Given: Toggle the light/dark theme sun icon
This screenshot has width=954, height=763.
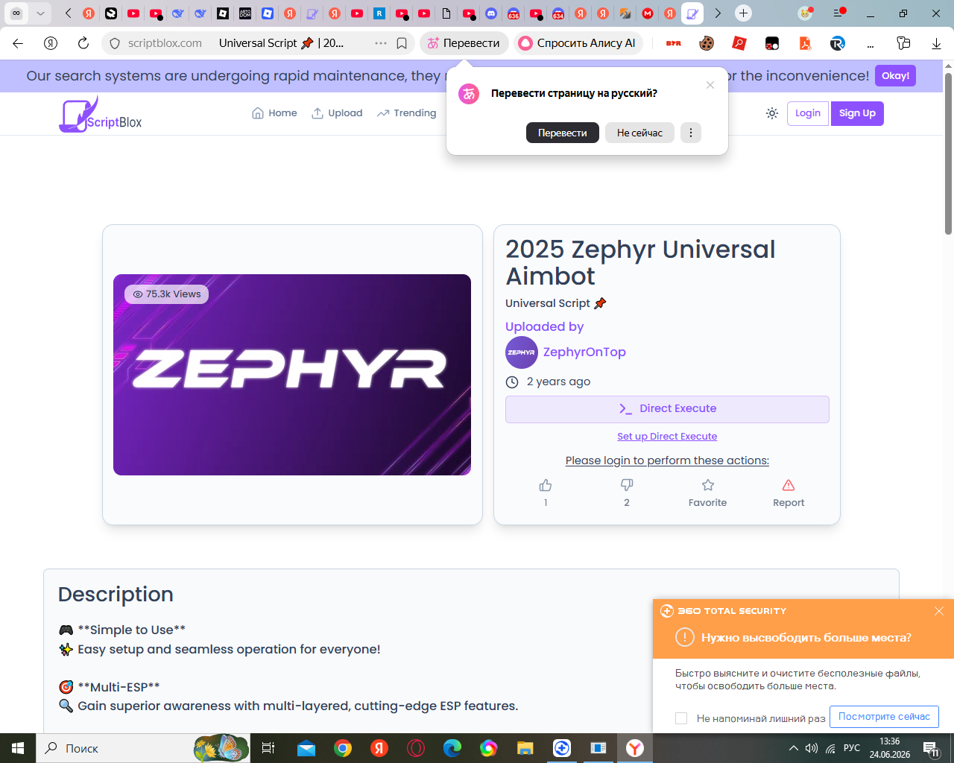Looking at the screenshot, I should coord(772,113).
